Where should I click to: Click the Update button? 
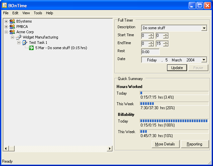coord(177,68)
